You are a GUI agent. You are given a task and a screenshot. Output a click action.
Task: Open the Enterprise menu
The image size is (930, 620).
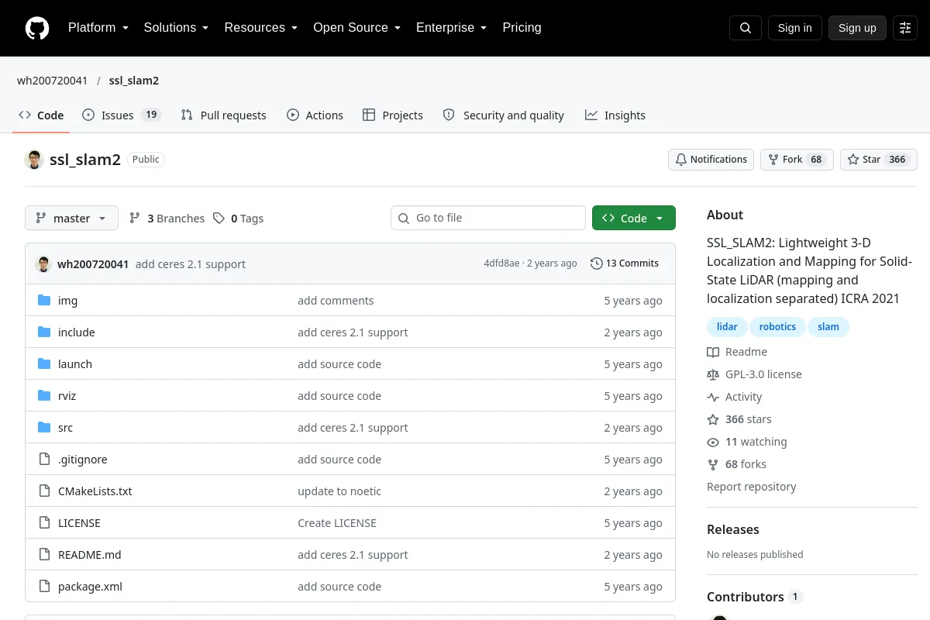tap(451, 28)
